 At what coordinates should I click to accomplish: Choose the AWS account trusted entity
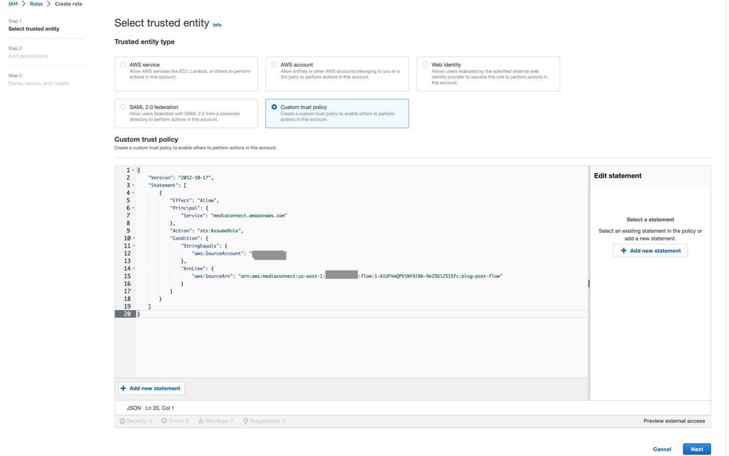point(274,65)
